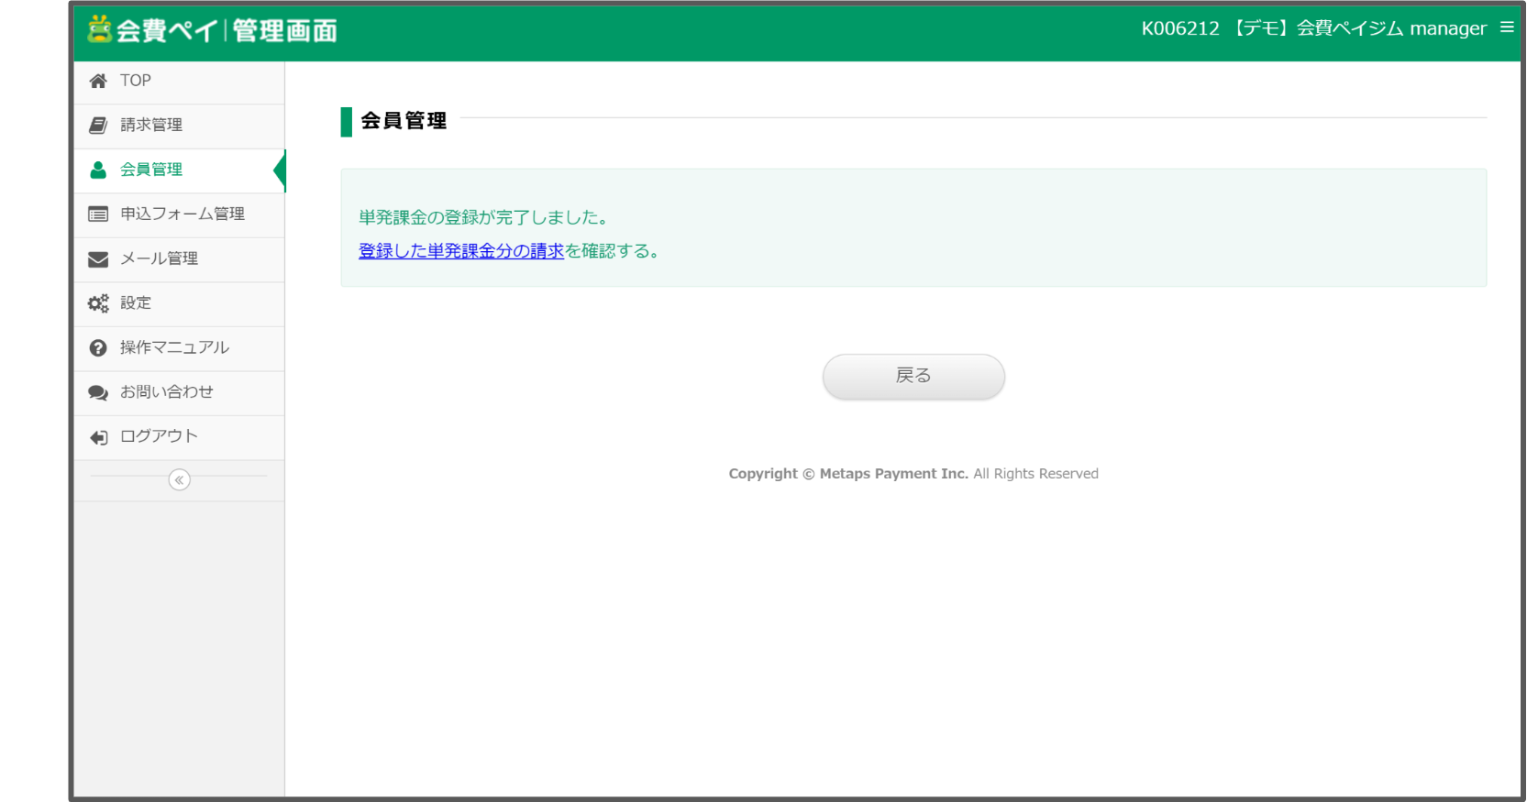Click the home icon beside TOP
The image size is (1527, 802).
click(x=98, y=81)
